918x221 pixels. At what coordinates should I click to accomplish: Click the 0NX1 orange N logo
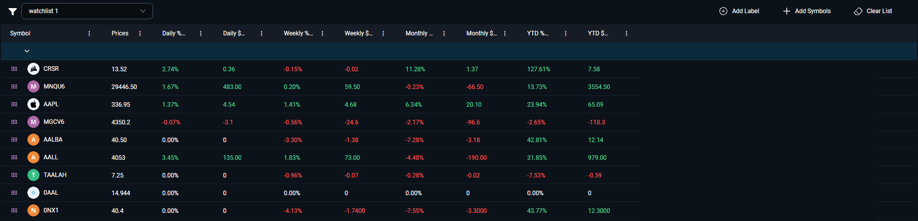tap(33, 210)
